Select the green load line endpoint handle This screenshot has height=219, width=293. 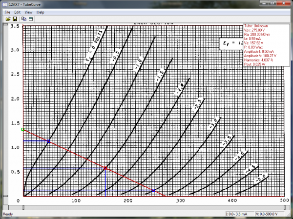(x=23, y=129)
